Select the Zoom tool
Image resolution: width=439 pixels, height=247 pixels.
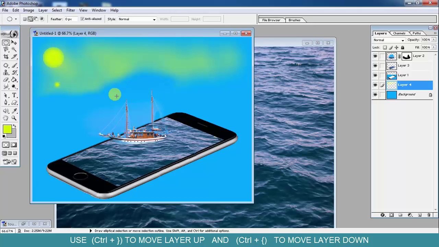(14, 118)
